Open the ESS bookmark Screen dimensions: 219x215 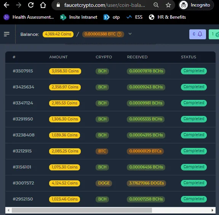[134, 17]
